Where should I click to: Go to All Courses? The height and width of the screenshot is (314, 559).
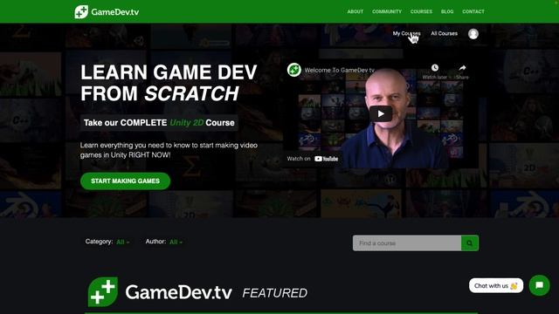tap(444, 33)
